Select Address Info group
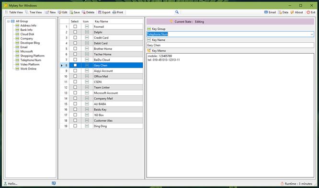The image size is (319, 188). click(x=28, y=25)
